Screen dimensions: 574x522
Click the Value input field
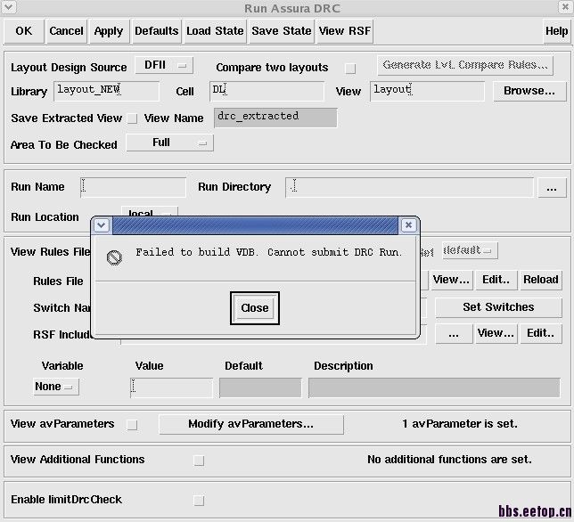[x=171, y=387]
